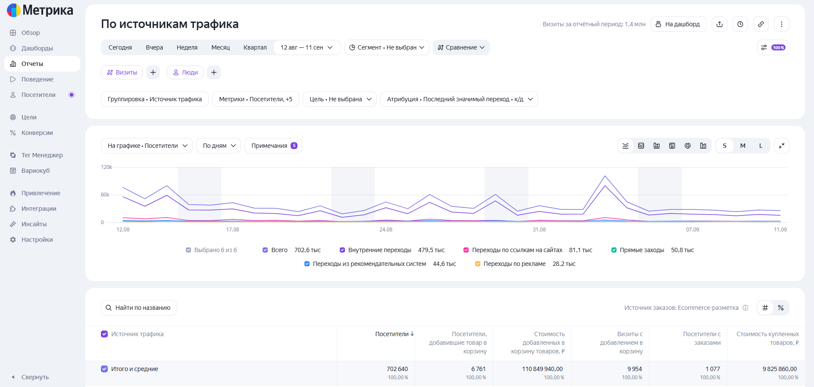
Task: Select the Квартал period tab
Action: pyautogui.click(x=255, y=47)
